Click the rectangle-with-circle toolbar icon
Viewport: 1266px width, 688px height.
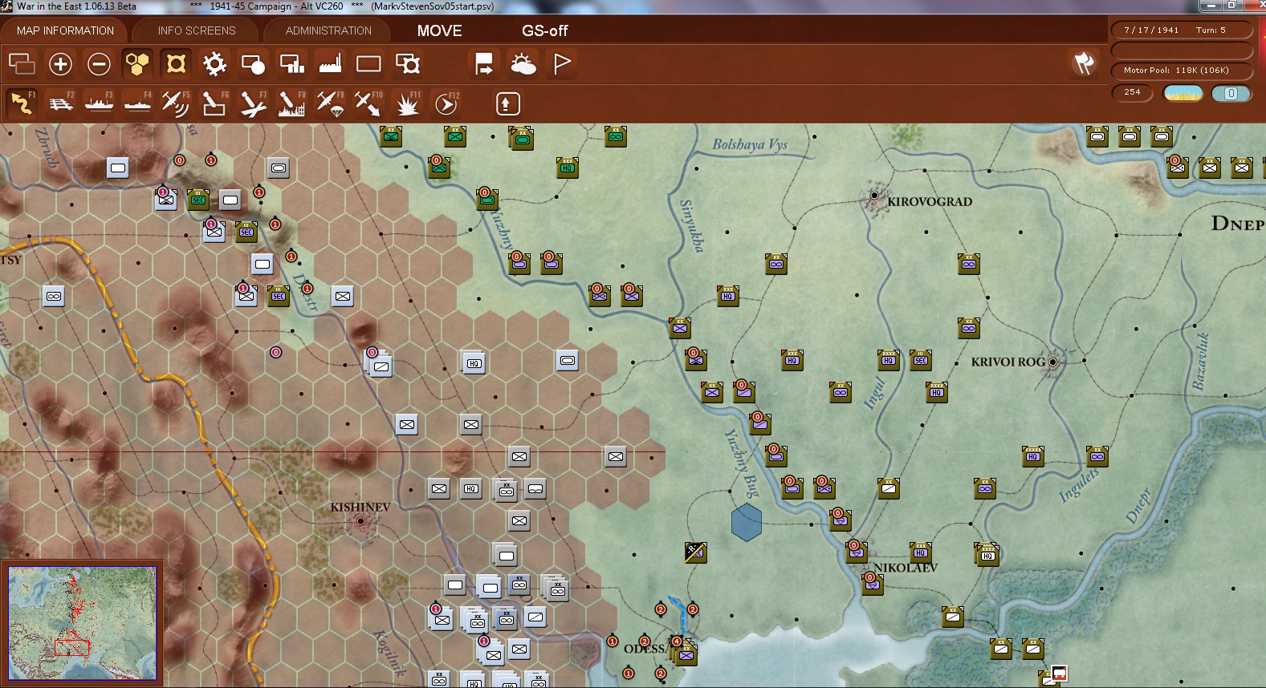[253, 63]
